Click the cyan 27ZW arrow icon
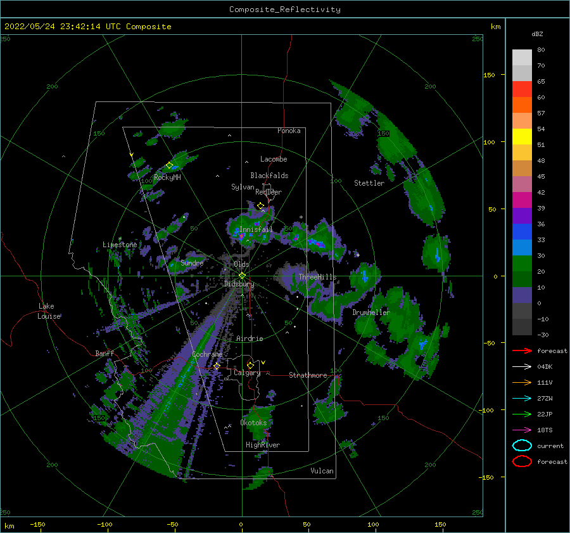 click(522, 399)
